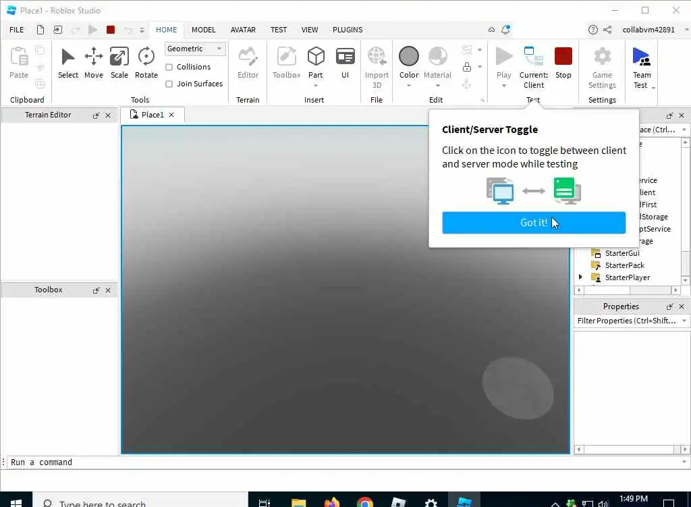Click the Play test icon
The height and width of the screenshot is (507, 691).
[x=503, y=57]
